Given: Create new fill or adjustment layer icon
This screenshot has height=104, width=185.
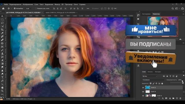Looking at the screenshot, I should [170, 98].
